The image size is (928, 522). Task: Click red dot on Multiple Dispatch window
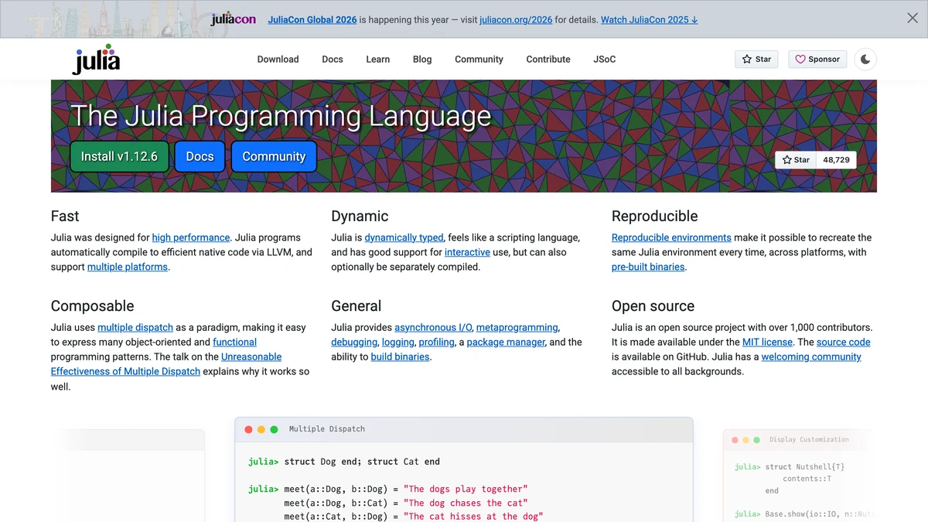249,429
